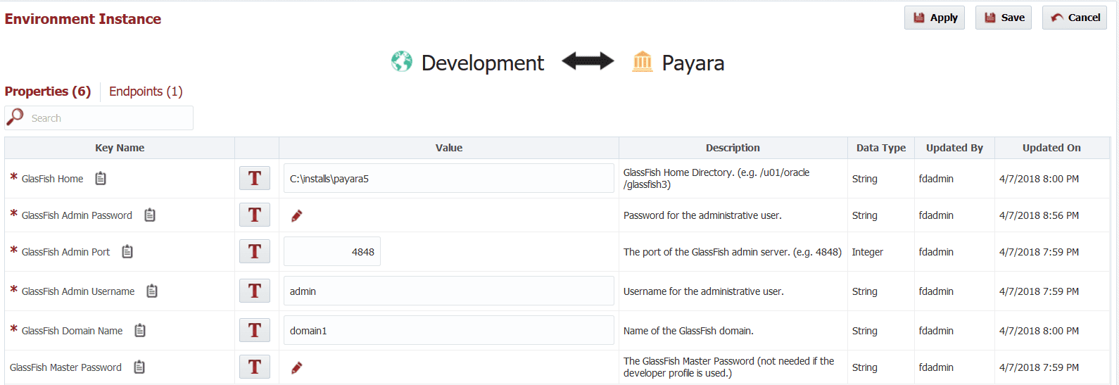Select the GlassFish Domain Name key name
The height and width of the screenshot is (385, 1119).
tap(72, 331)
